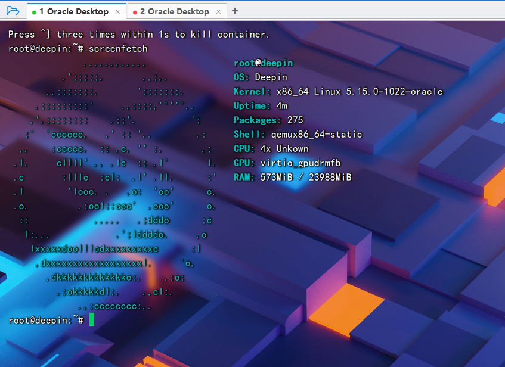Switch to the 1 Oracle Desktop tab
Viewport: 505px width, 367px height.
pyautogui.click(x=74, y=11)
